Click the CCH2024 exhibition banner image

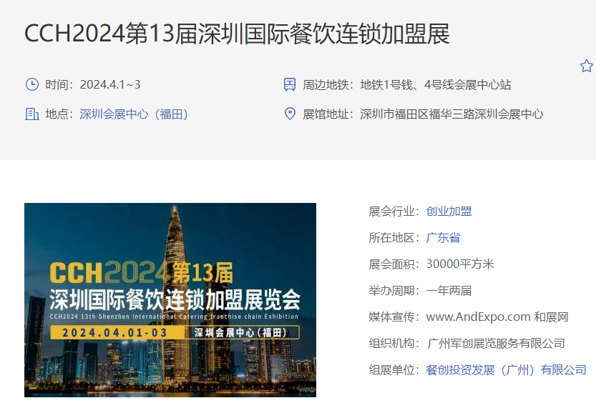(x=170, y=300)
